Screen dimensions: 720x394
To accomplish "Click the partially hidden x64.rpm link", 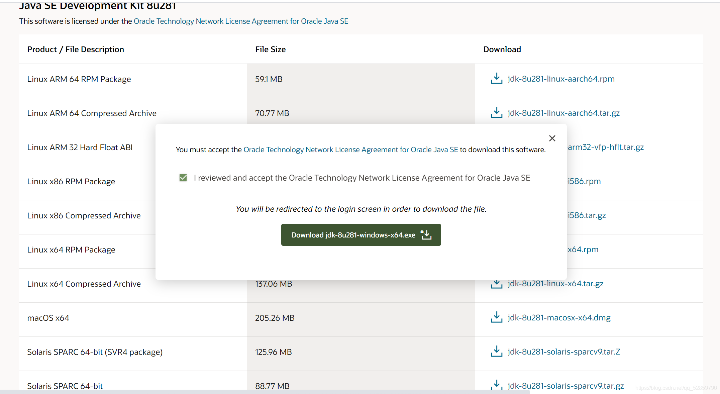I will point(583,249).
